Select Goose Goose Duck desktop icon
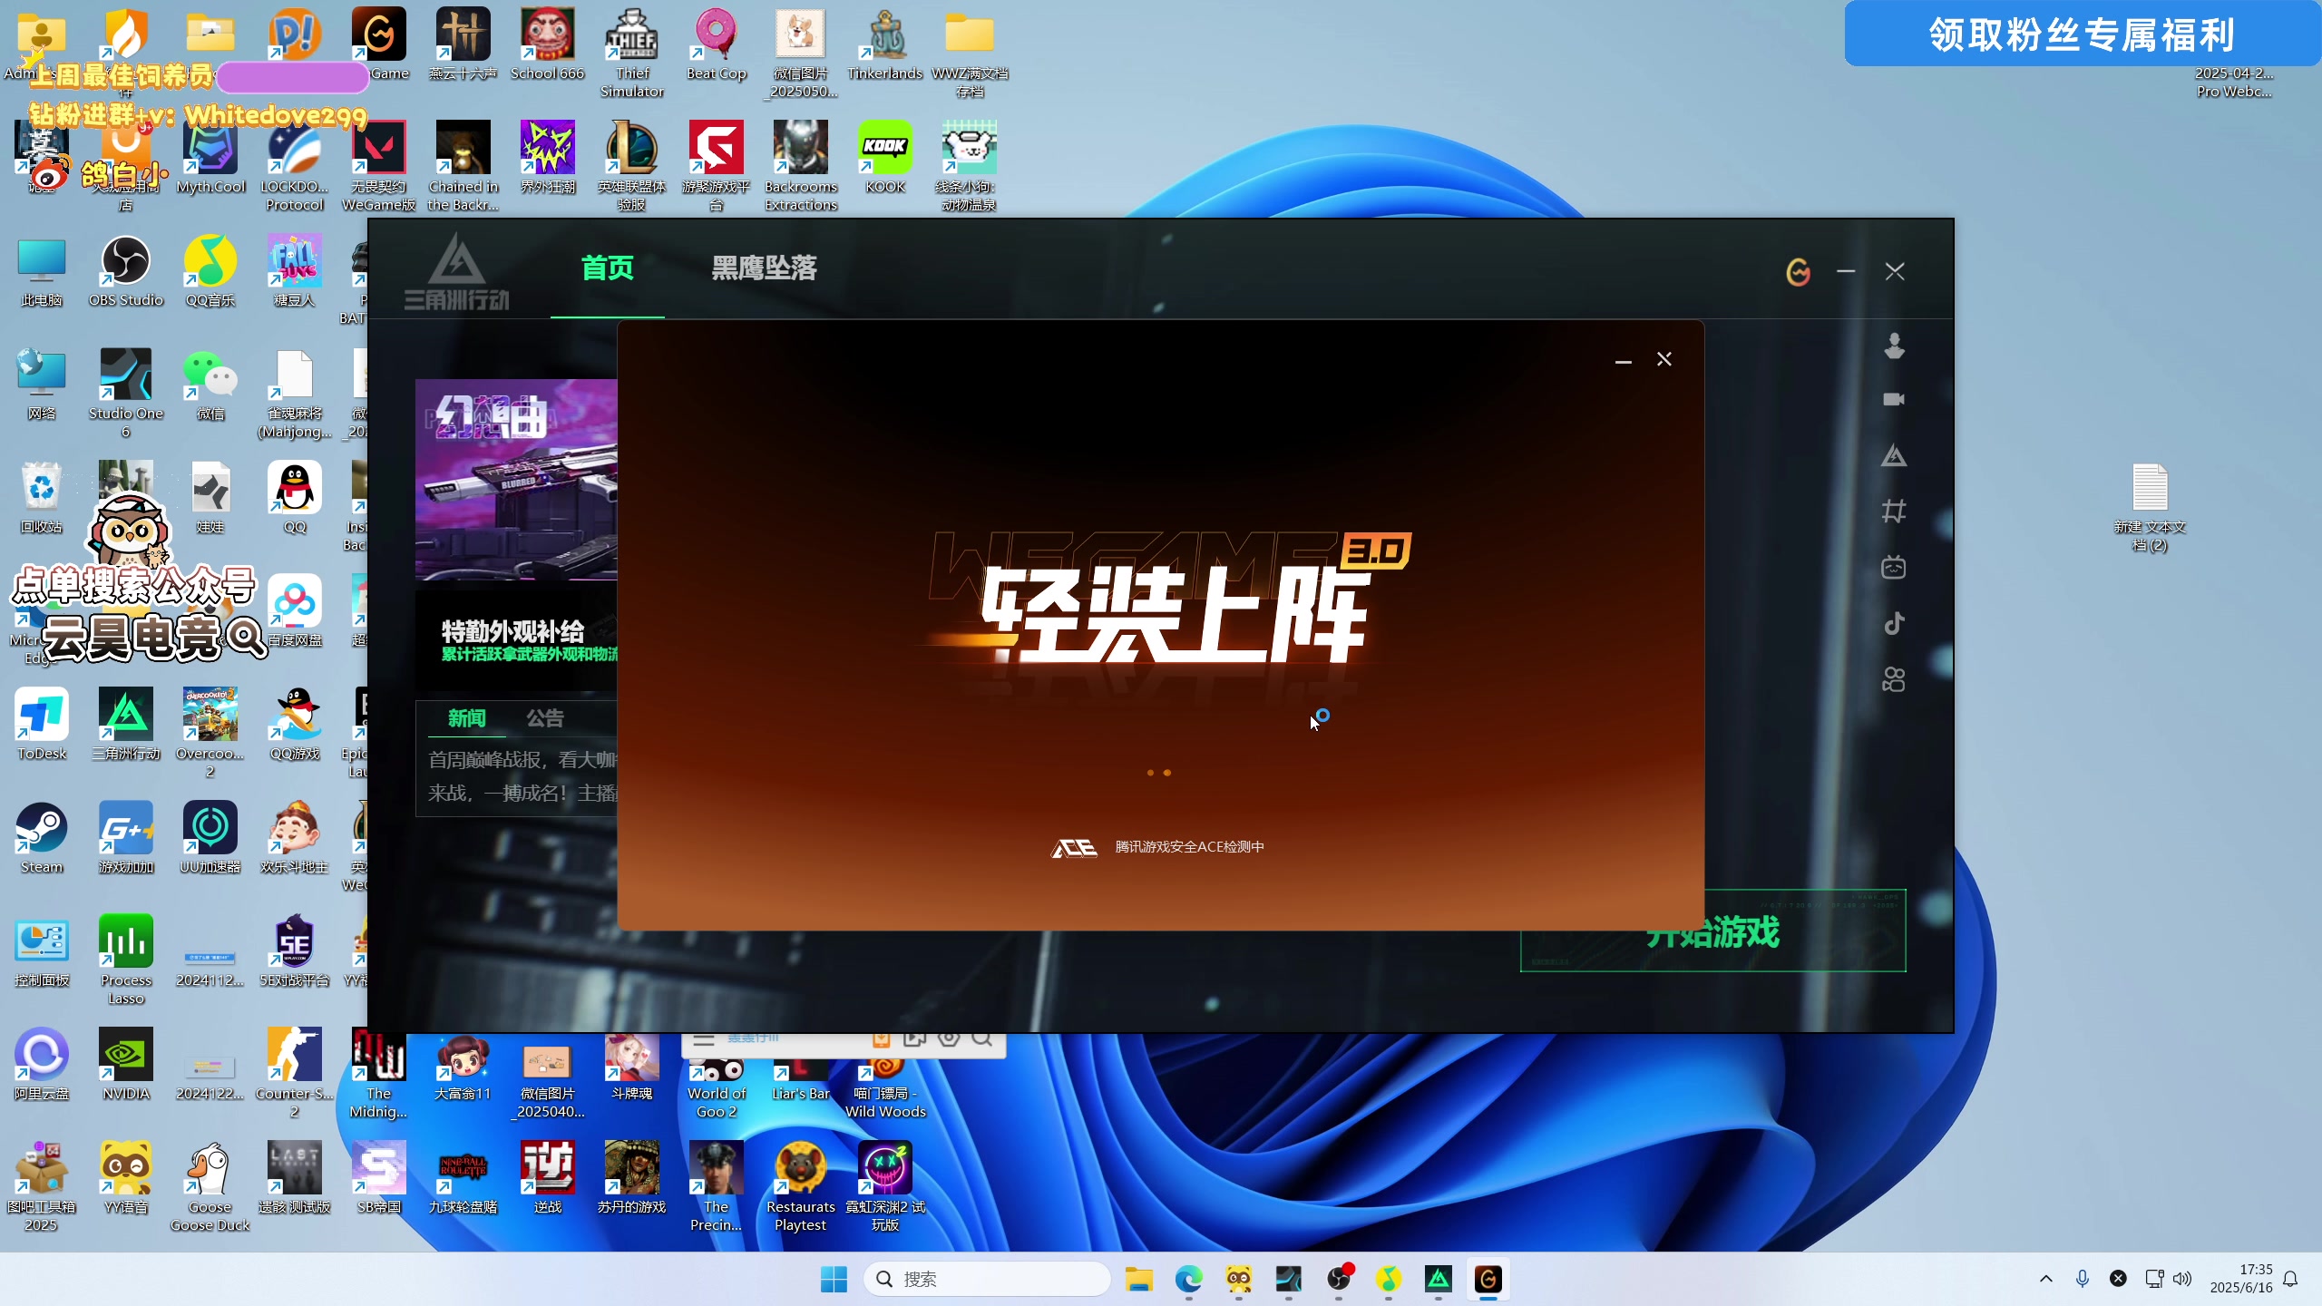Screen dimensions: 2322x1306 [210, 1187]
